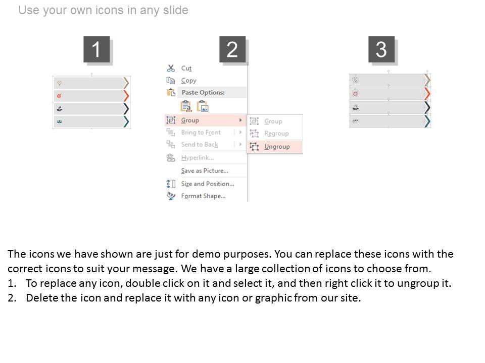Expand the Group submenu arrow
This screenshot has width=485, height=363.
pyautogui.click(x=240, y=120)
